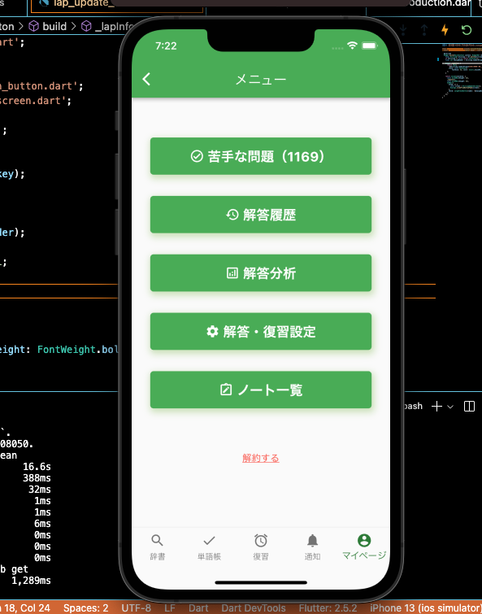Open 解答・復習設定 settings button

[261, 331]
